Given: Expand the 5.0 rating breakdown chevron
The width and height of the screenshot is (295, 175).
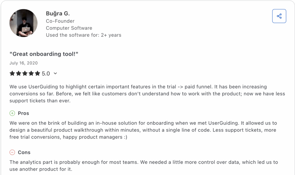Looking at the screenshot, I should coord(55,74).
